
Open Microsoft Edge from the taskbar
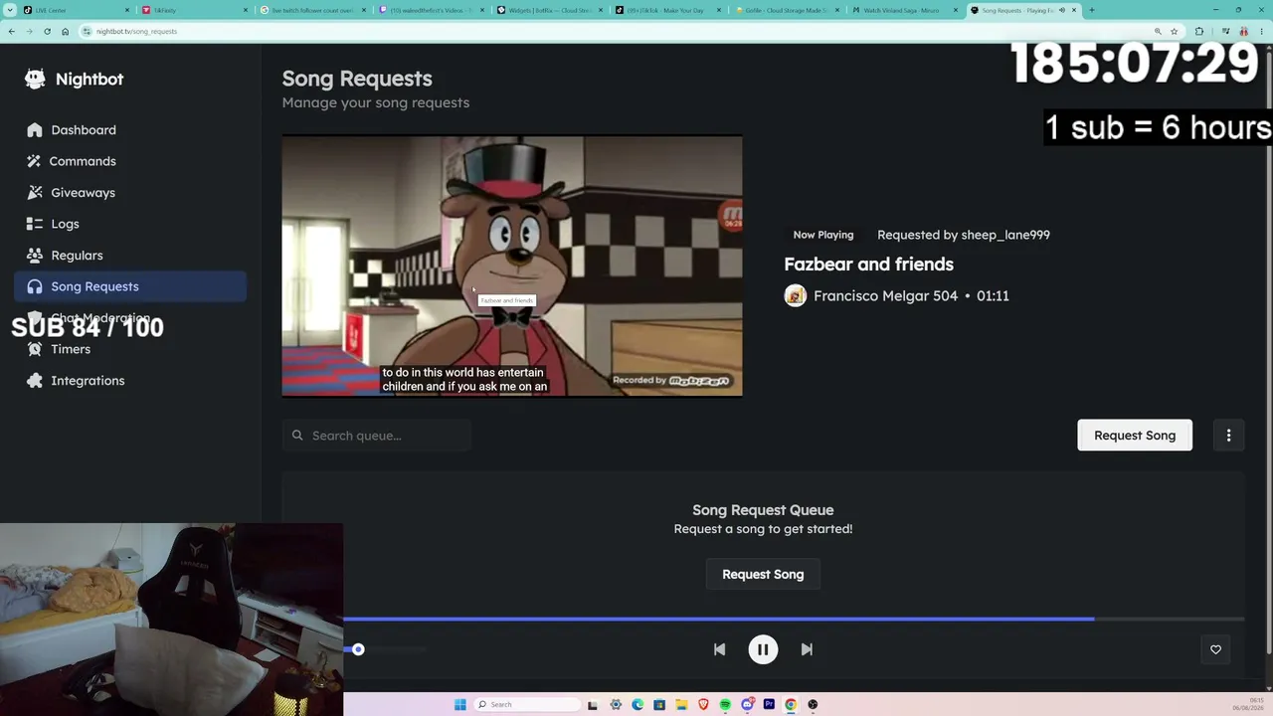coord(637,704)
